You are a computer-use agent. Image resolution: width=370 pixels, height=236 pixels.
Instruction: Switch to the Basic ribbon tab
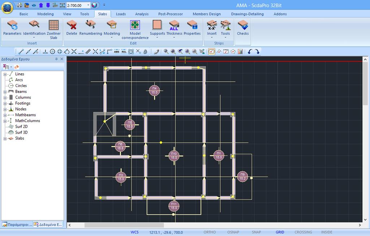tap(23, 14)
